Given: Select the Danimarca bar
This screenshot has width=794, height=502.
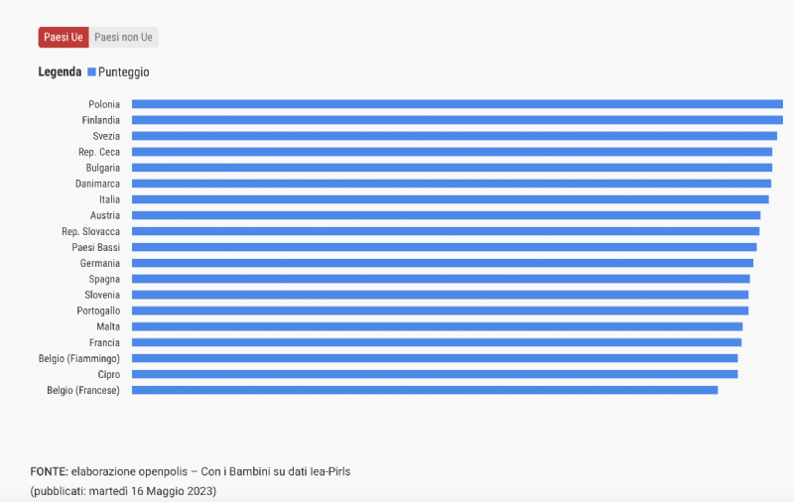Looking at the screenshot, I should (452, 184).
